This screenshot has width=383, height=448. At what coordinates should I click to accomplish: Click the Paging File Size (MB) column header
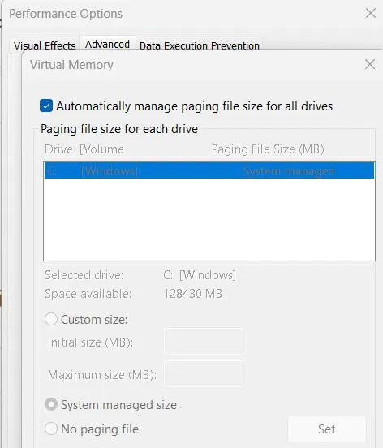coord(268,149)
